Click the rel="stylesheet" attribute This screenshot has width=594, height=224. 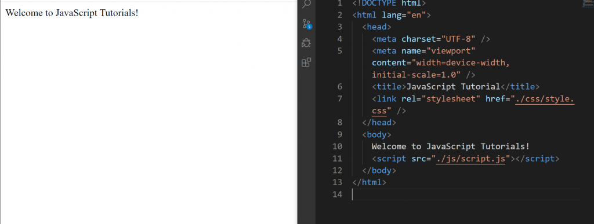coord(441,98)
